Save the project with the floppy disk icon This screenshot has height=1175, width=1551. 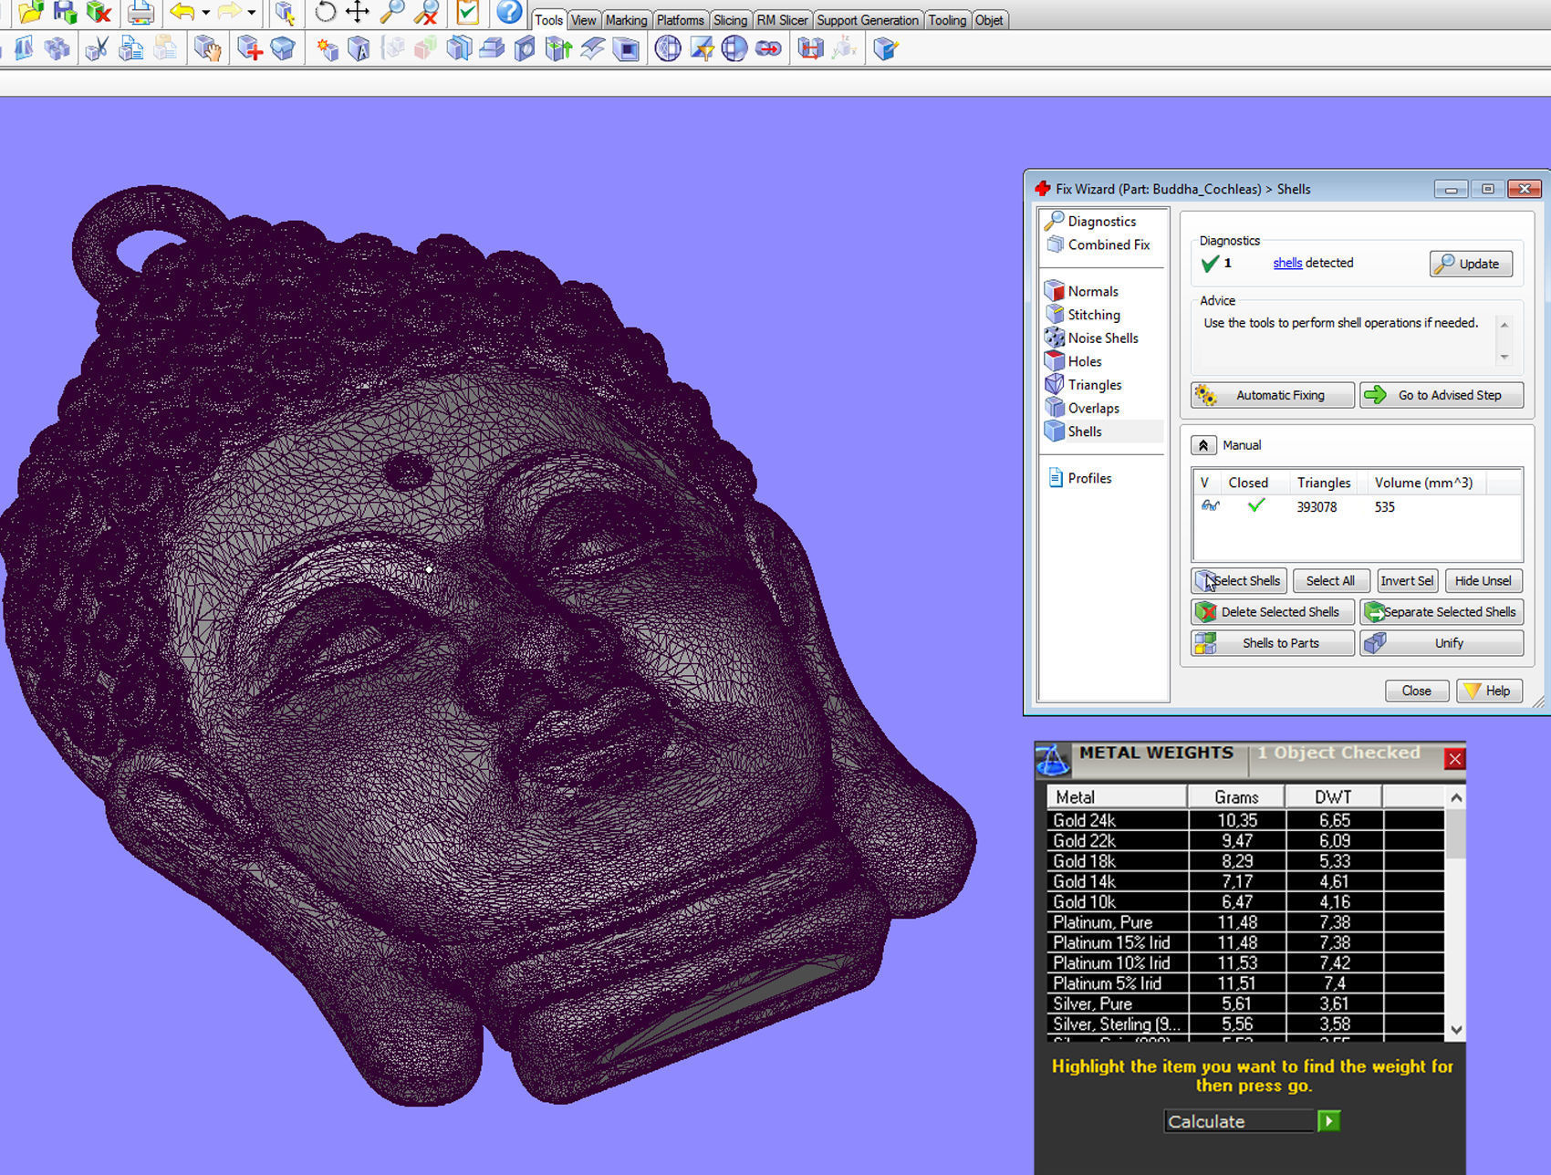click(65, 12)
